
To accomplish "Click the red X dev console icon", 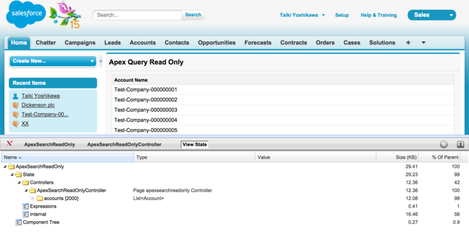I will 9,144.
